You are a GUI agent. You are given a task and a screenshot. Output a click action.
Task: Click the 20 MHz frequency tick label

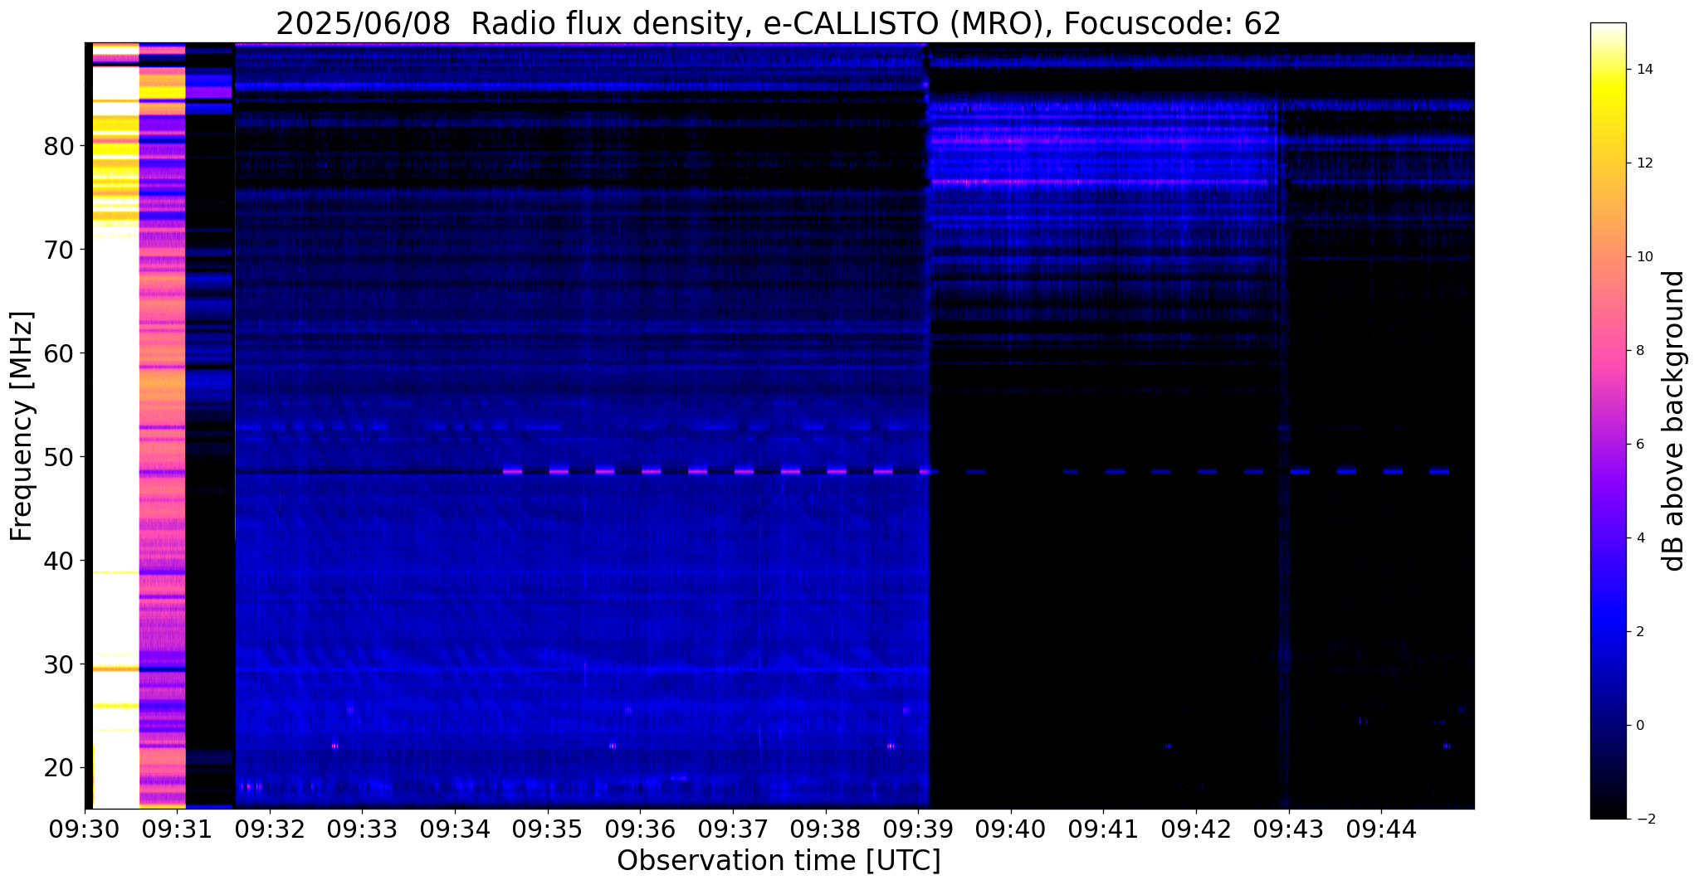click(58, 768)
